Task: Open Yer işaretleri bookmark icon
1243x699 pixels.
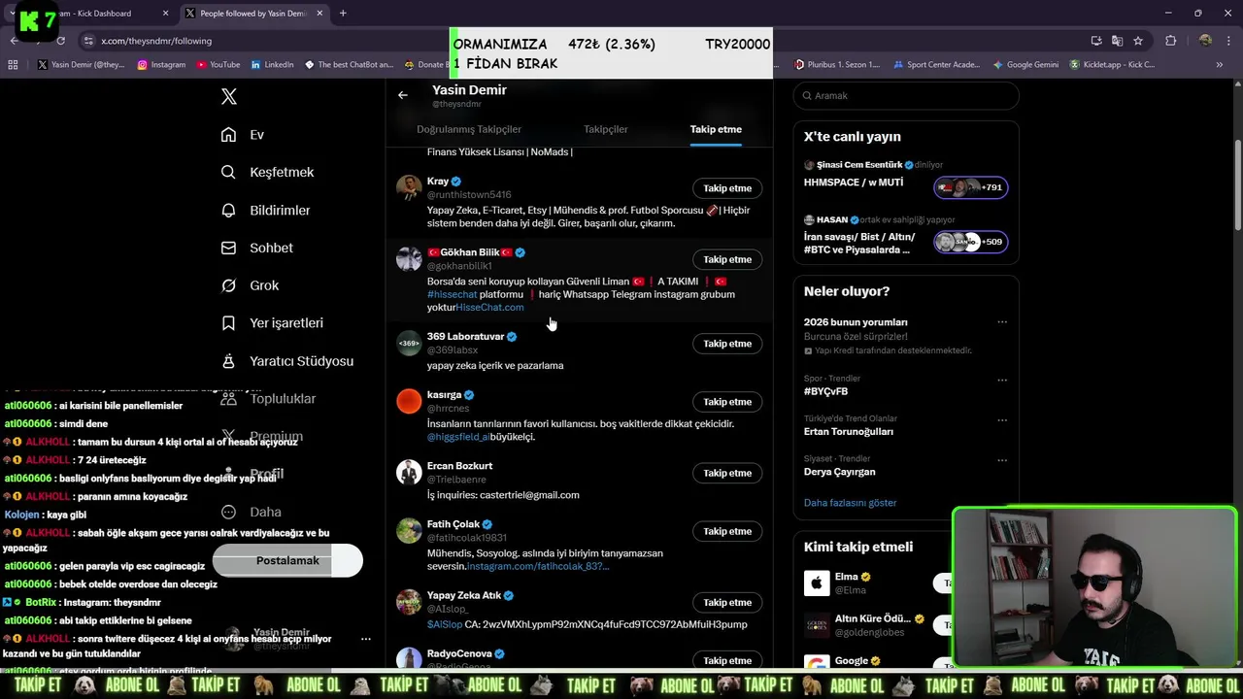Action: 228,323
